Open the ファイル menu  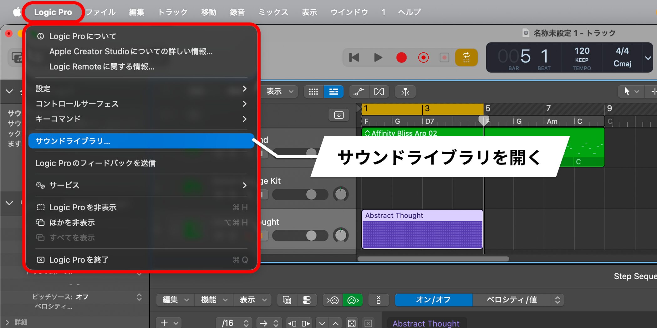point(101,12)
